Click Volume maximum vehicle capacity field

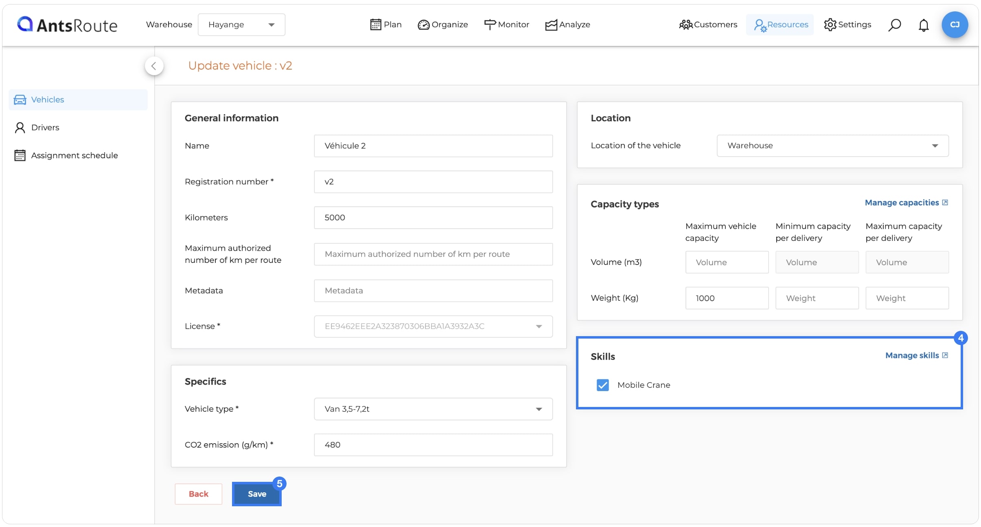pos(727,262)
